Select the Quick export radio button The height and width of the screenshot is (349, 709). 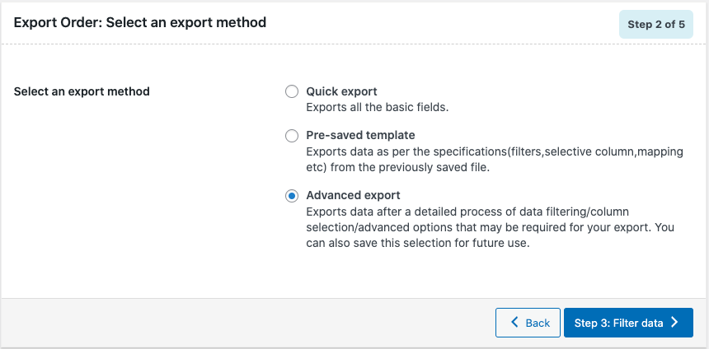point(292,91)
